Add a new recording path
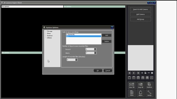Viewport: 177px width, 99px height. coord(106,35)
